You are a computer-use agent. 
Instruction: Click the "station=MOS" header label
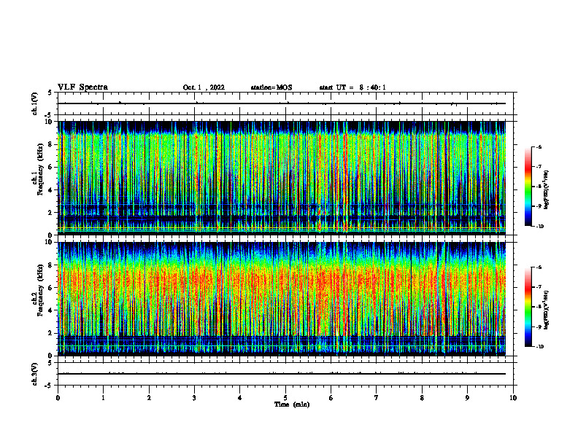[x=271, y=87]
